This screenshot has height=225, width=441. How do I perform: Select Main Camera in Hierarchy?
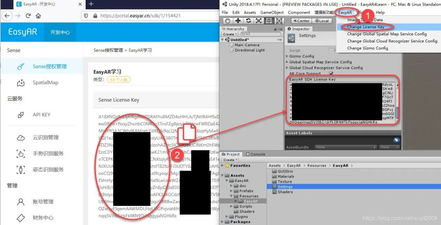click(247, 45)
